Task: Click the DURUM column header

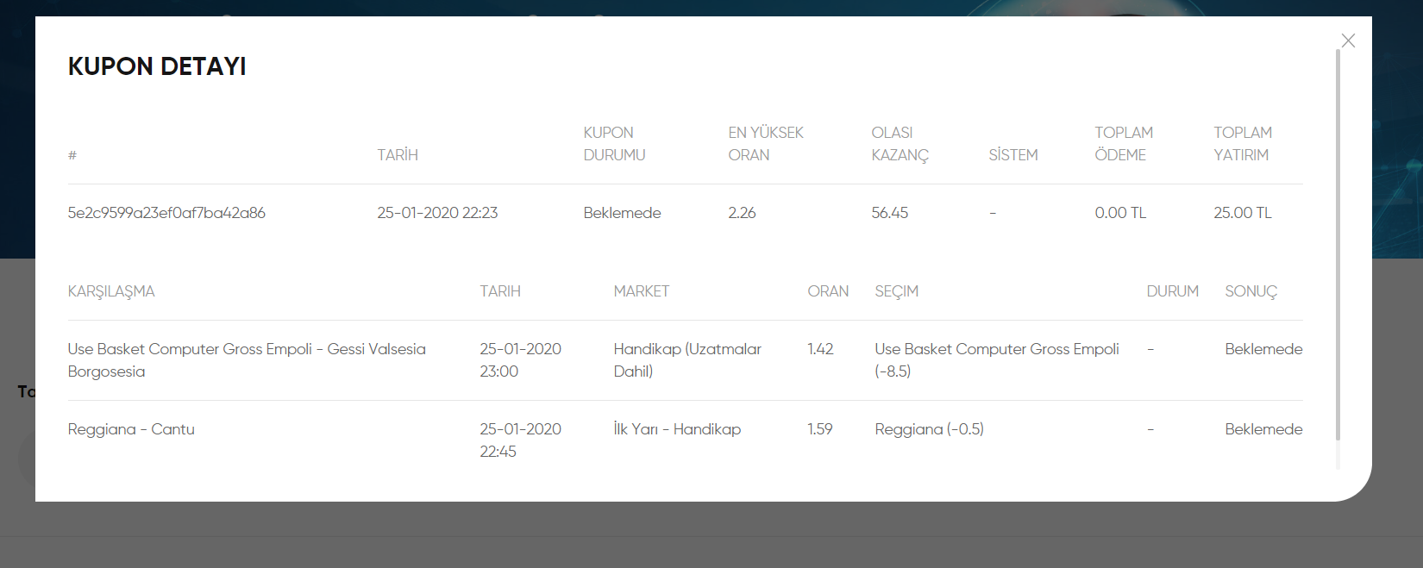Action: 1172,291
